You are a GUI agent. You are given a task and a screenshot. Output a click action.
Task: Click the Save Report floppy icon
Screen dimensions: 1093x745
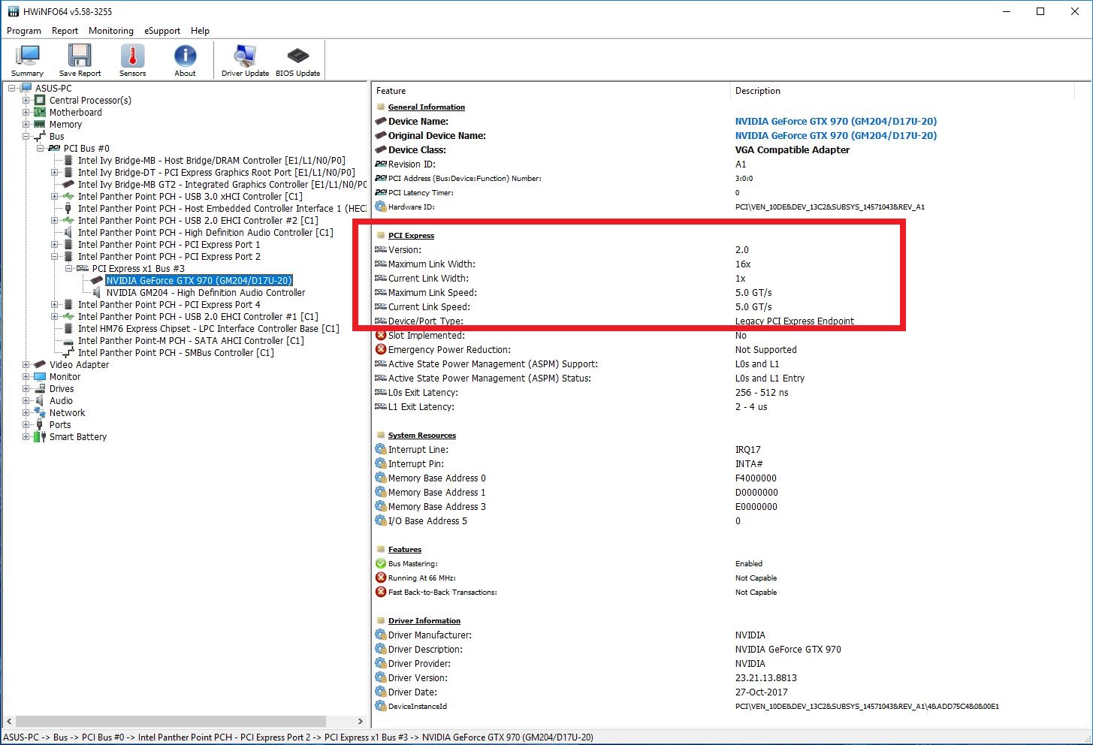[x=80, y=56]
